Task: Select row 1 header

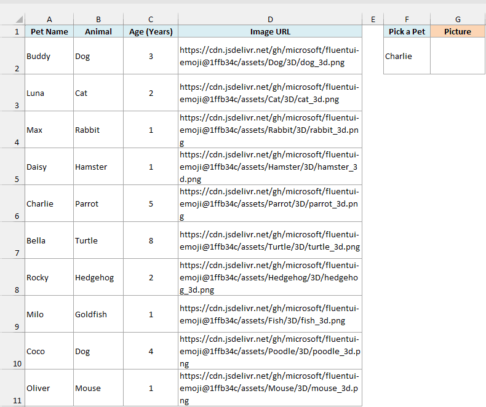Action: coord(12,31)
